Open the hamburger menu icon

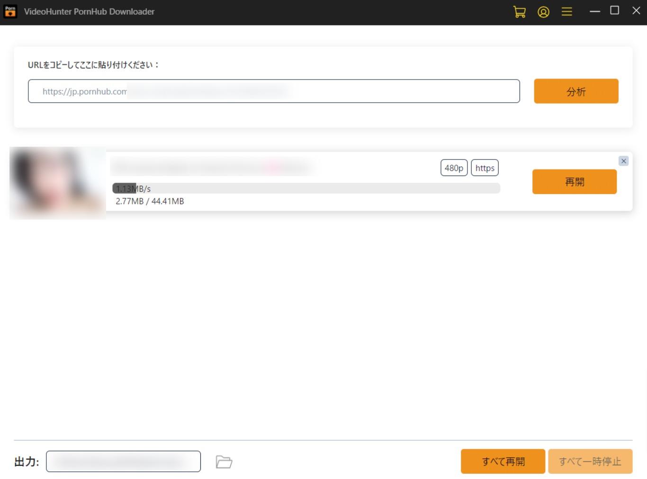[x=566, y=12]
